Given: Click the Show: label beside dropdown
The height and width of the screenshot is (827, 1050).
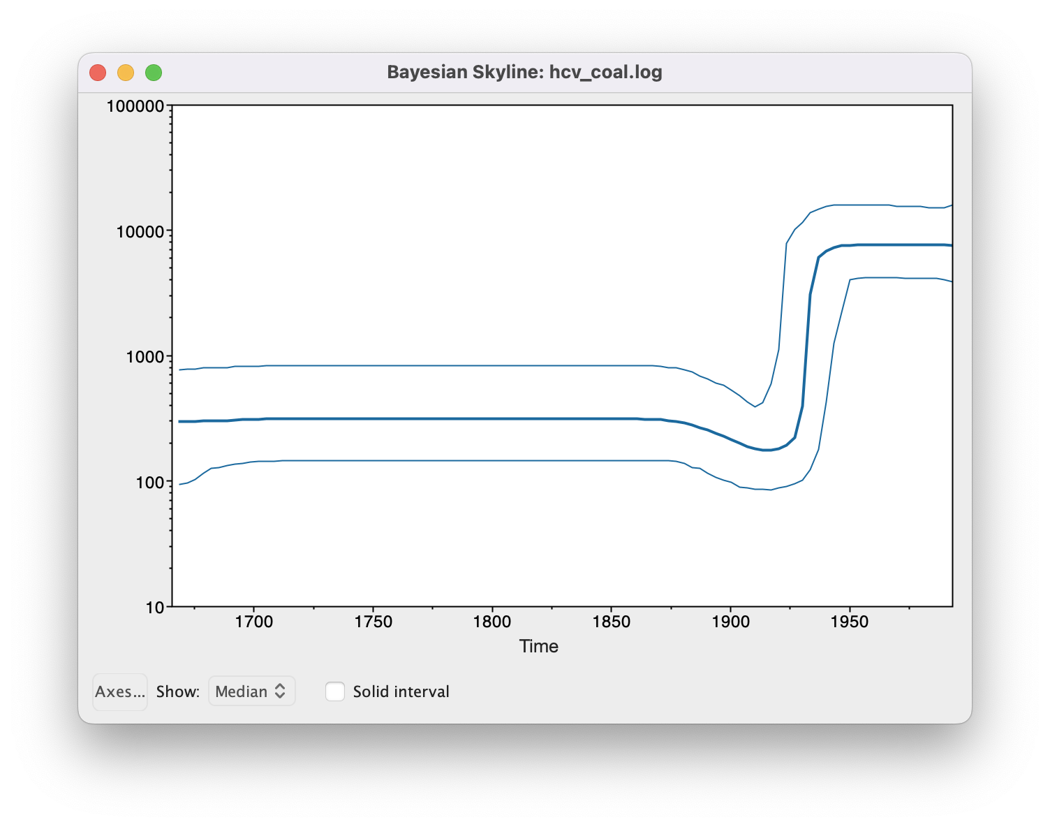Looking at the screenshot, I should click(177, 691).
